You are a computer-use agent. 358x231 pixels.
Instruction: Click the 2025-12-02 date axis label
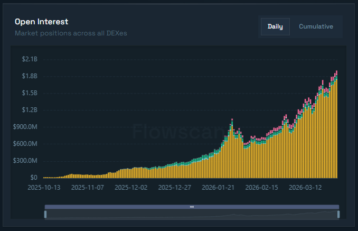click(131, 187)
